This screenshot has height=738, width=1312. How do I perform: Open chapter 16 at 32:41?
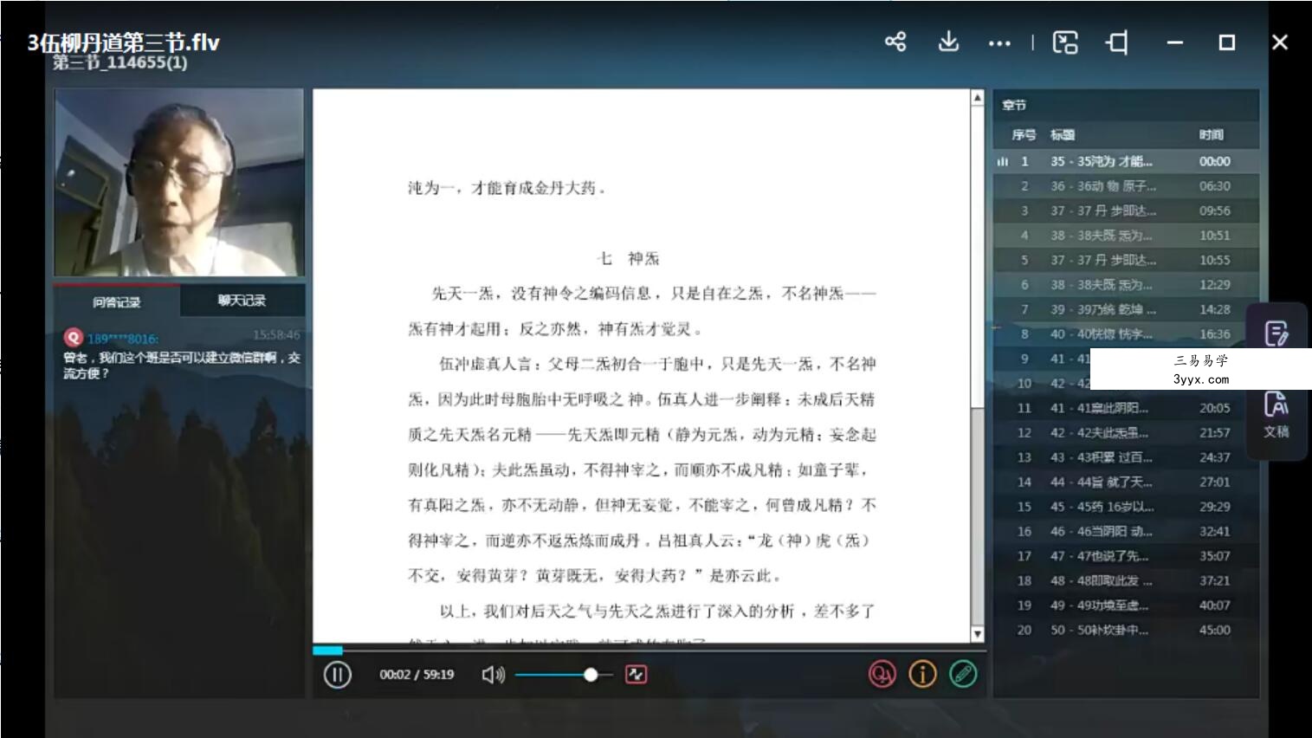click(x=1126, y=531)
